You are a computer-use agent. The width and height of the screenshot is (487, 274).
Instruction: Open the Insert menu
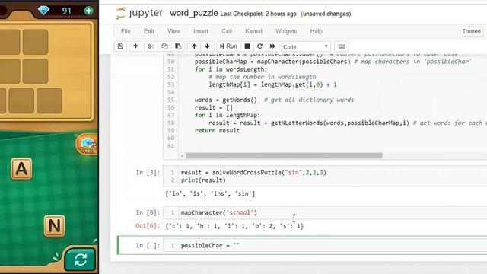tap(201, 31)
